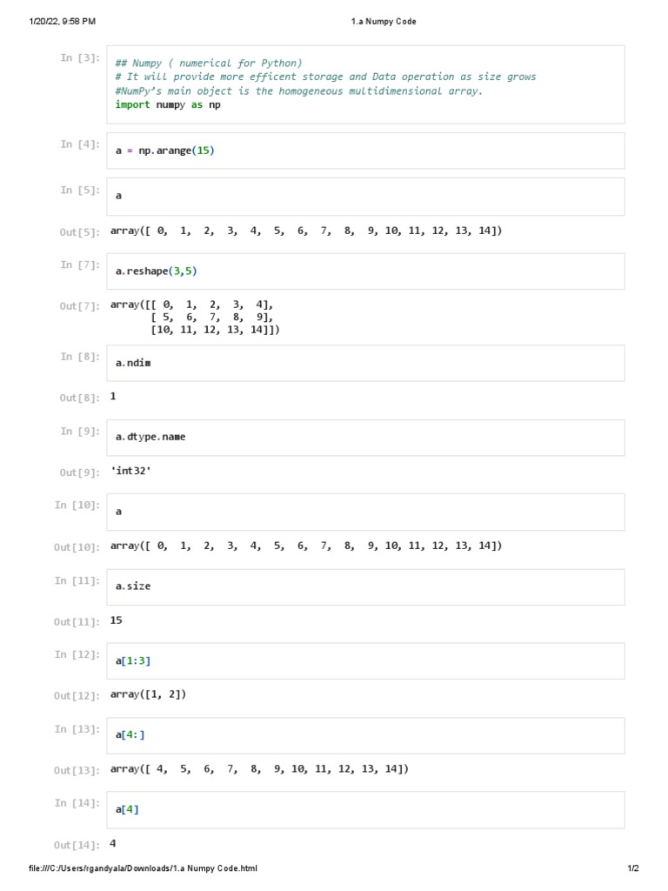
Task: Click the a[4] index code cell
Action: tap(365, 810)
